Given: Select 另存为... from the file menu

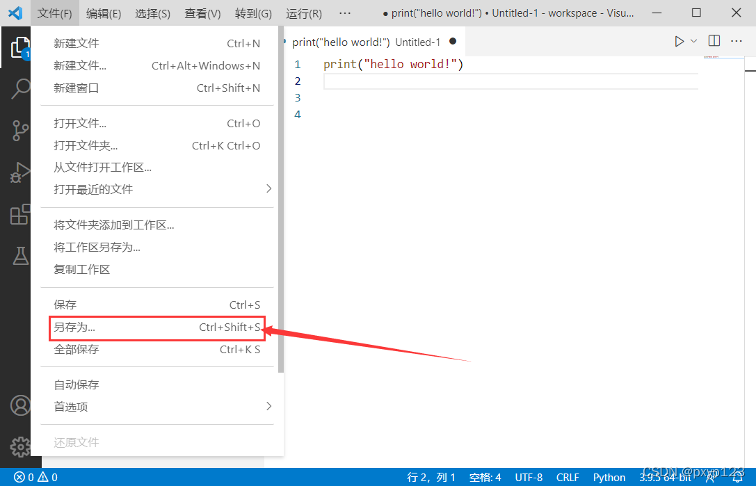Looking at the screenshot, I should point(157,327).
